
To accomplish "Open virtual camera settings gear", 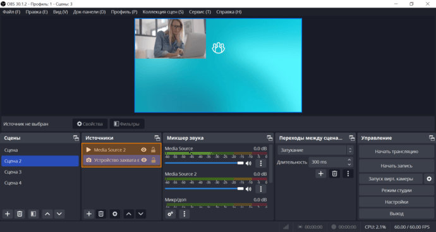I will click(x=429, y=179).
